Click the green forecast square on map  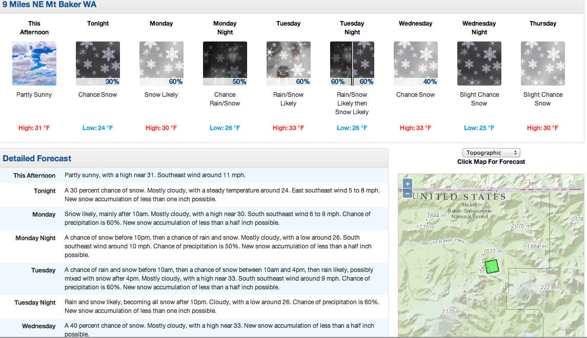click(x=492, y=267)
